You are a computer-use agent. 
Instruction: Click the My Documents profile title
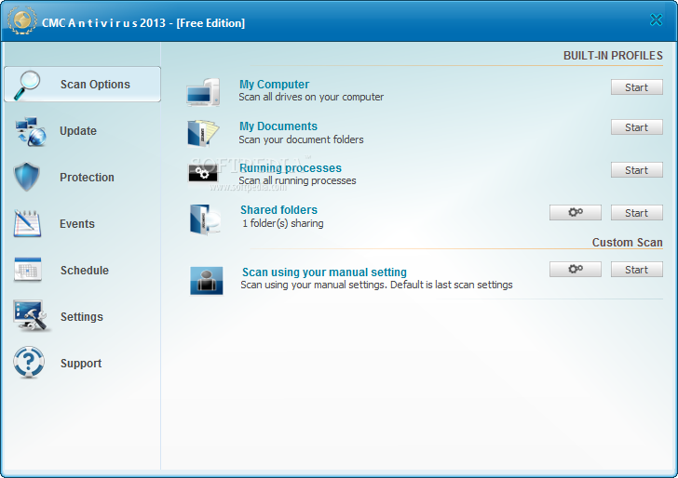point(278,126)
